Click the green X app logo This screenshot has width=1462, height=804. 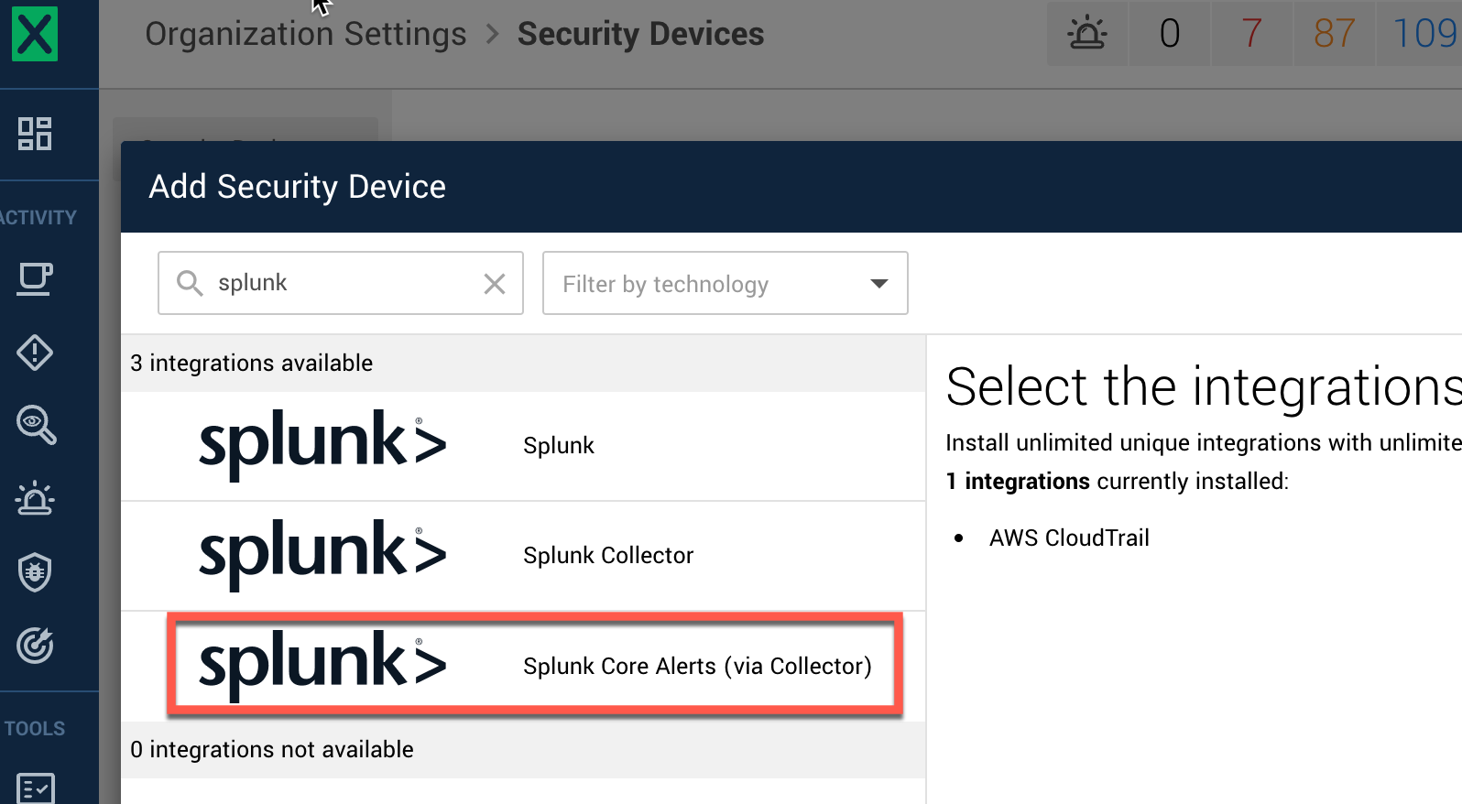click(35, 34)
